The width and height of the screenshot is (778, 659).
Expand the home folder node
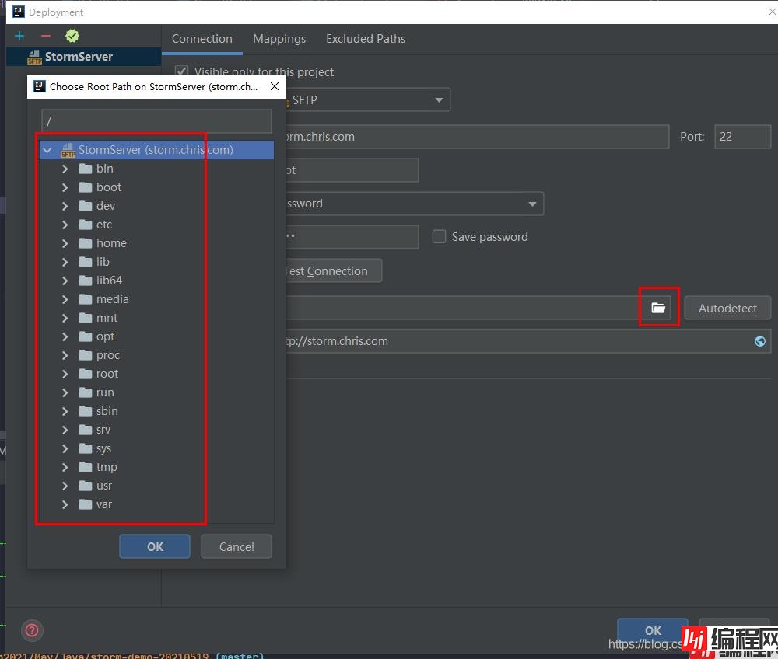click(65, 243)
